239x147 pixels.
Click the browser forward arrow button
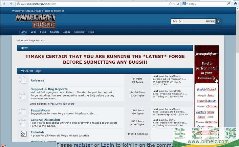[11, 4]
